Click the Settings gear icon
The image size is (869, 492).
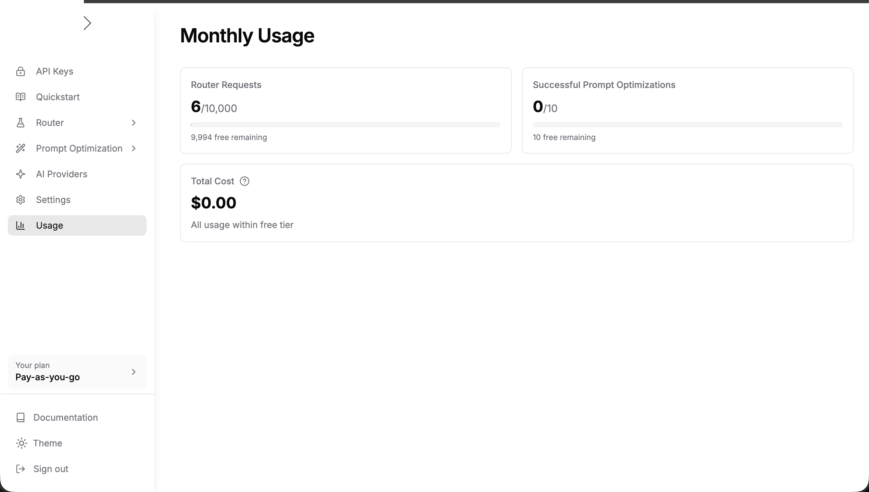pos(21,200)
